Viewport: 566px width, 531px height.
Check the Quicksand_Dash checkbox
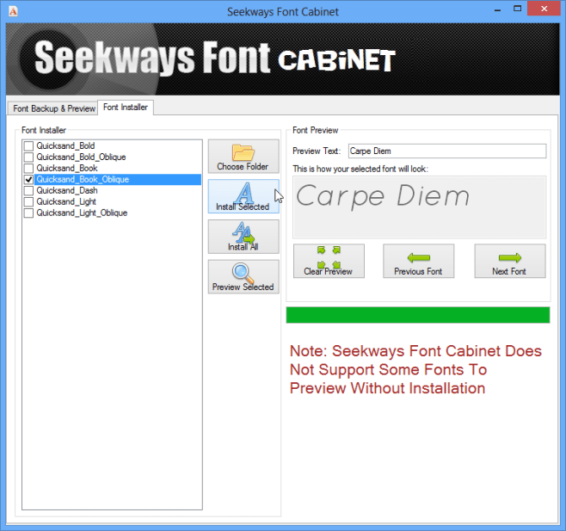28,191
